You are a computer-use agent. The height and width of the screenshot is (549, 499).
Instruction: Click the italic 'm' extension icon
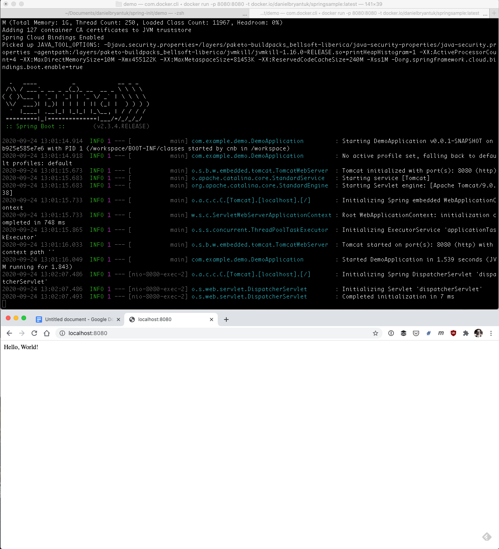click(x=441, y=333)
